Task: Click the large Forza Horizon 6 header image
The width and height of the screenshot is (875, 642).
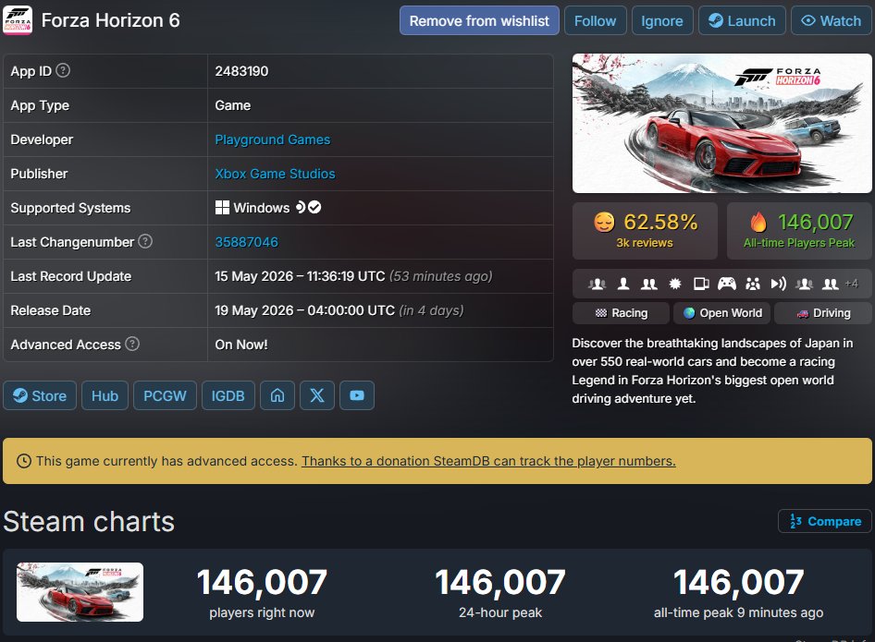Action: click(722, 123)
